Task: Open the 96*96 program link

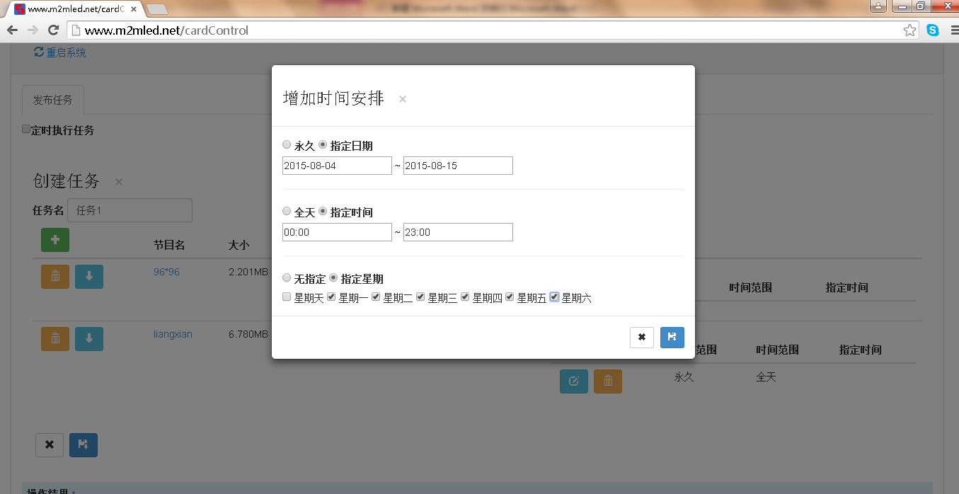Action: [x=166, y=272]
